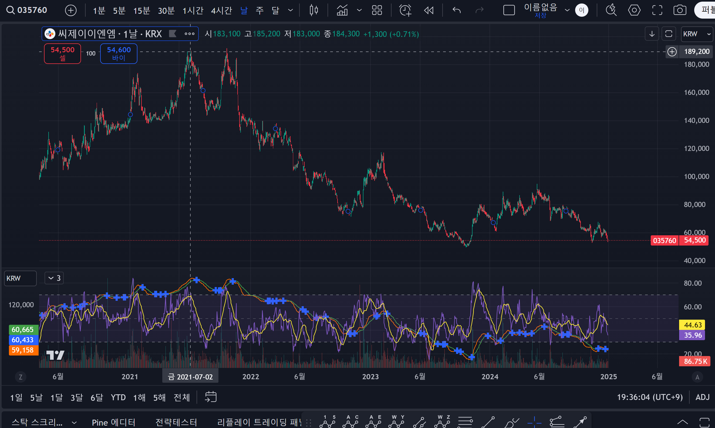Undo the last chart action
The height and width of the screenshot is (428, 715).
pos(456,11)
